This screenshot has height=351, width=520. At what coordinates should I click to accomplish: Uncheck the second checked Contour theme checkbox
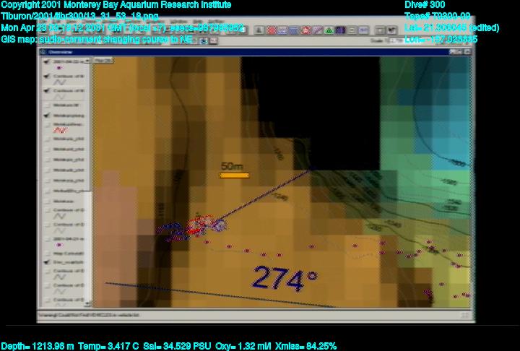click(x=47, y=90)
